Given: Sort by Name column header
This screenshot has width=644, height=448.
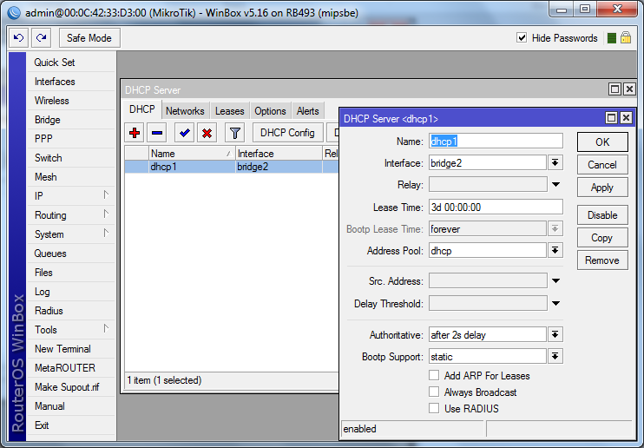Looking at the screenshot, I should coord(192,154).
